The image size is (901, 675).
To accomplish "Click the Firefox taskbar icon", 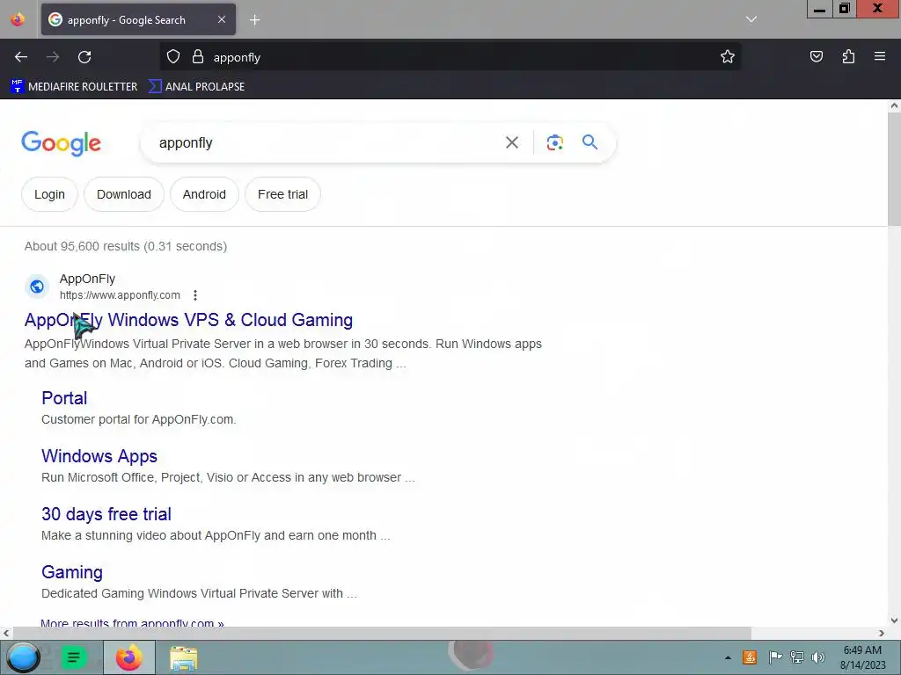I will pyautogui.click(x=128, y=657).
